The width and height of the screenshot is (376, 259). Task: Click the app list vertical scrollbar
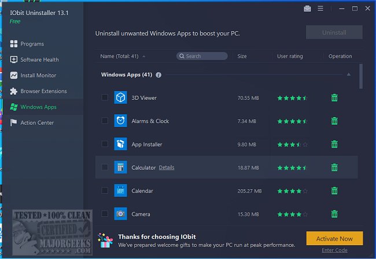(x=361, y=77)
